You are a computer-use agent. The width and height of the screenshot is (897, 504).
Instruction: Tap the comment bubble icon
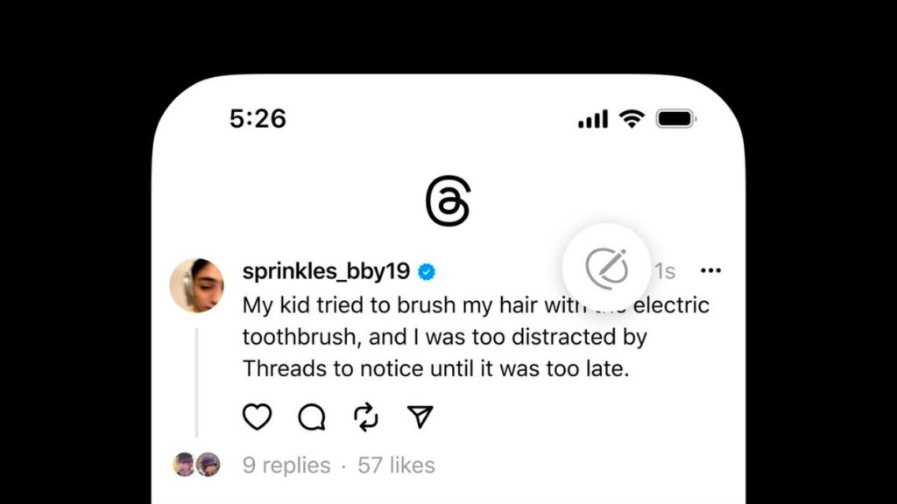click(311, 417)
